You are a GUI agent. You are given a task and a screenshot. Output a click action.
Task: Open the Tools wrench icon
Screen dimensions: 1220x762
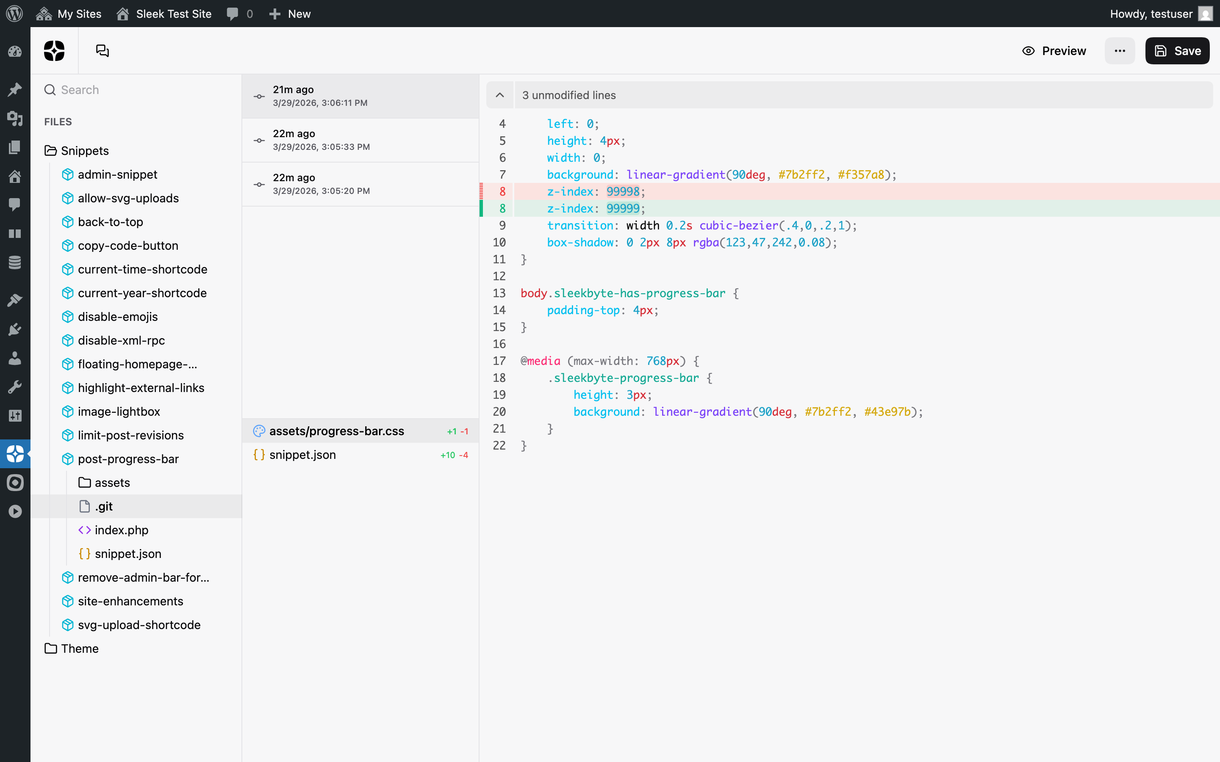click(x=15, y=387)
